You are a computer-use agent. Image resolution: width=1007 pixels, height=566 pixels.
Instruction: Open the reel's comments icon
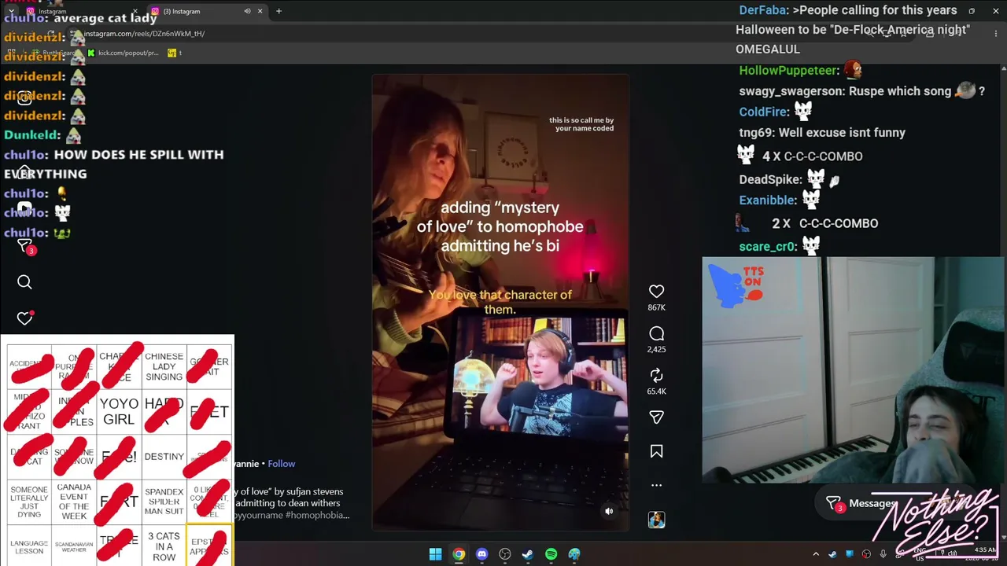(656, 333)
